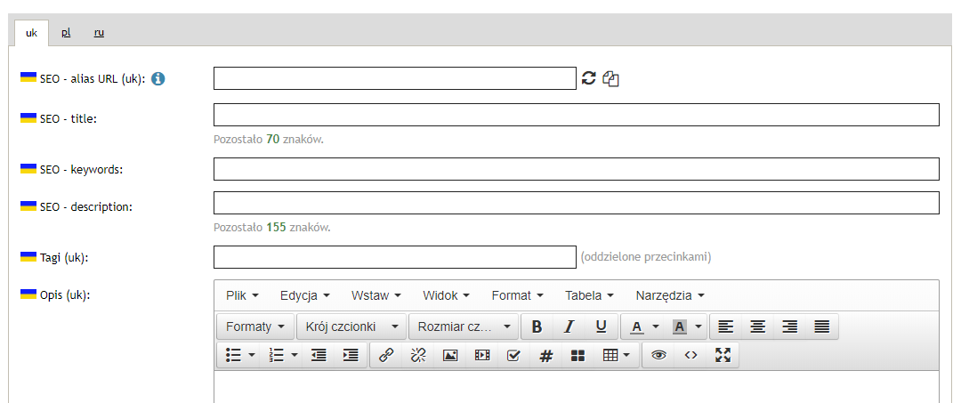
Task: Click the SEO - title input field
Action: click(576, 115)
